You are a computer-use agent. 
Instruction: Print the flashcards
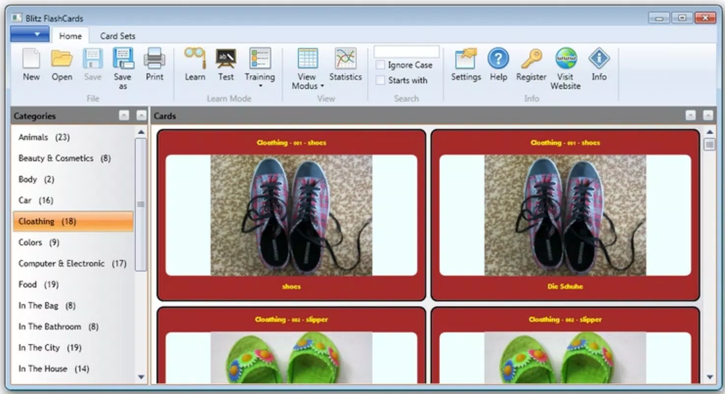(x=155, y=65)
